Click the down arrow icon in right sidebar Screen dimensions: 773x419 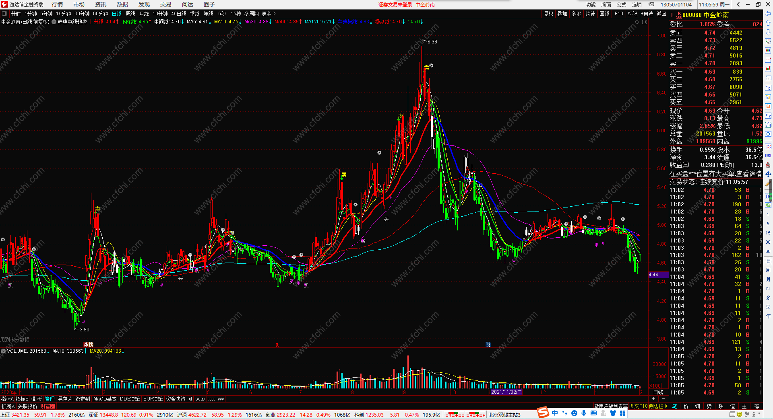tap(768, 32)
